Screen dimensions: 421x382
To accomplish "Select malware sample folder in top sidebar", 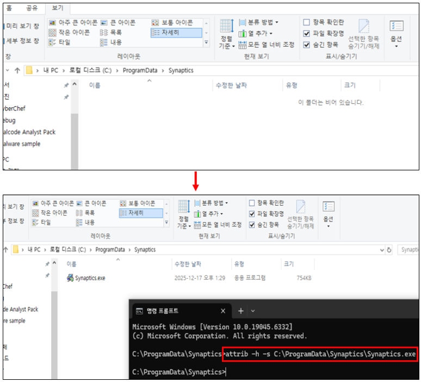I will tap(22, 144).
